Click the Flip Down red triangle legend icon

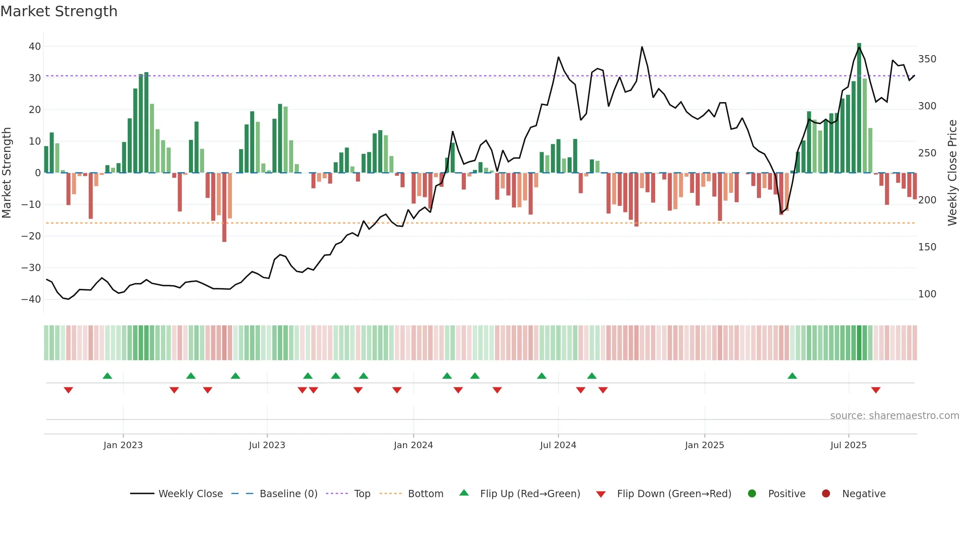tap(601, 494)
